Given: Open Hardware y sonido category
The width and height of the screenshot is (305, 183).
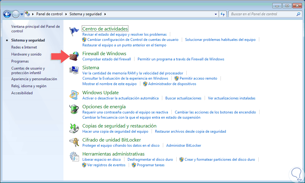Looking at the screenshot, I should tap(26, 54).
